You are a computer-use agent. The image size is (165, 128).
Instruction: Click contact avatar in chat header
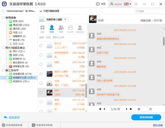[x=93, y=19]
